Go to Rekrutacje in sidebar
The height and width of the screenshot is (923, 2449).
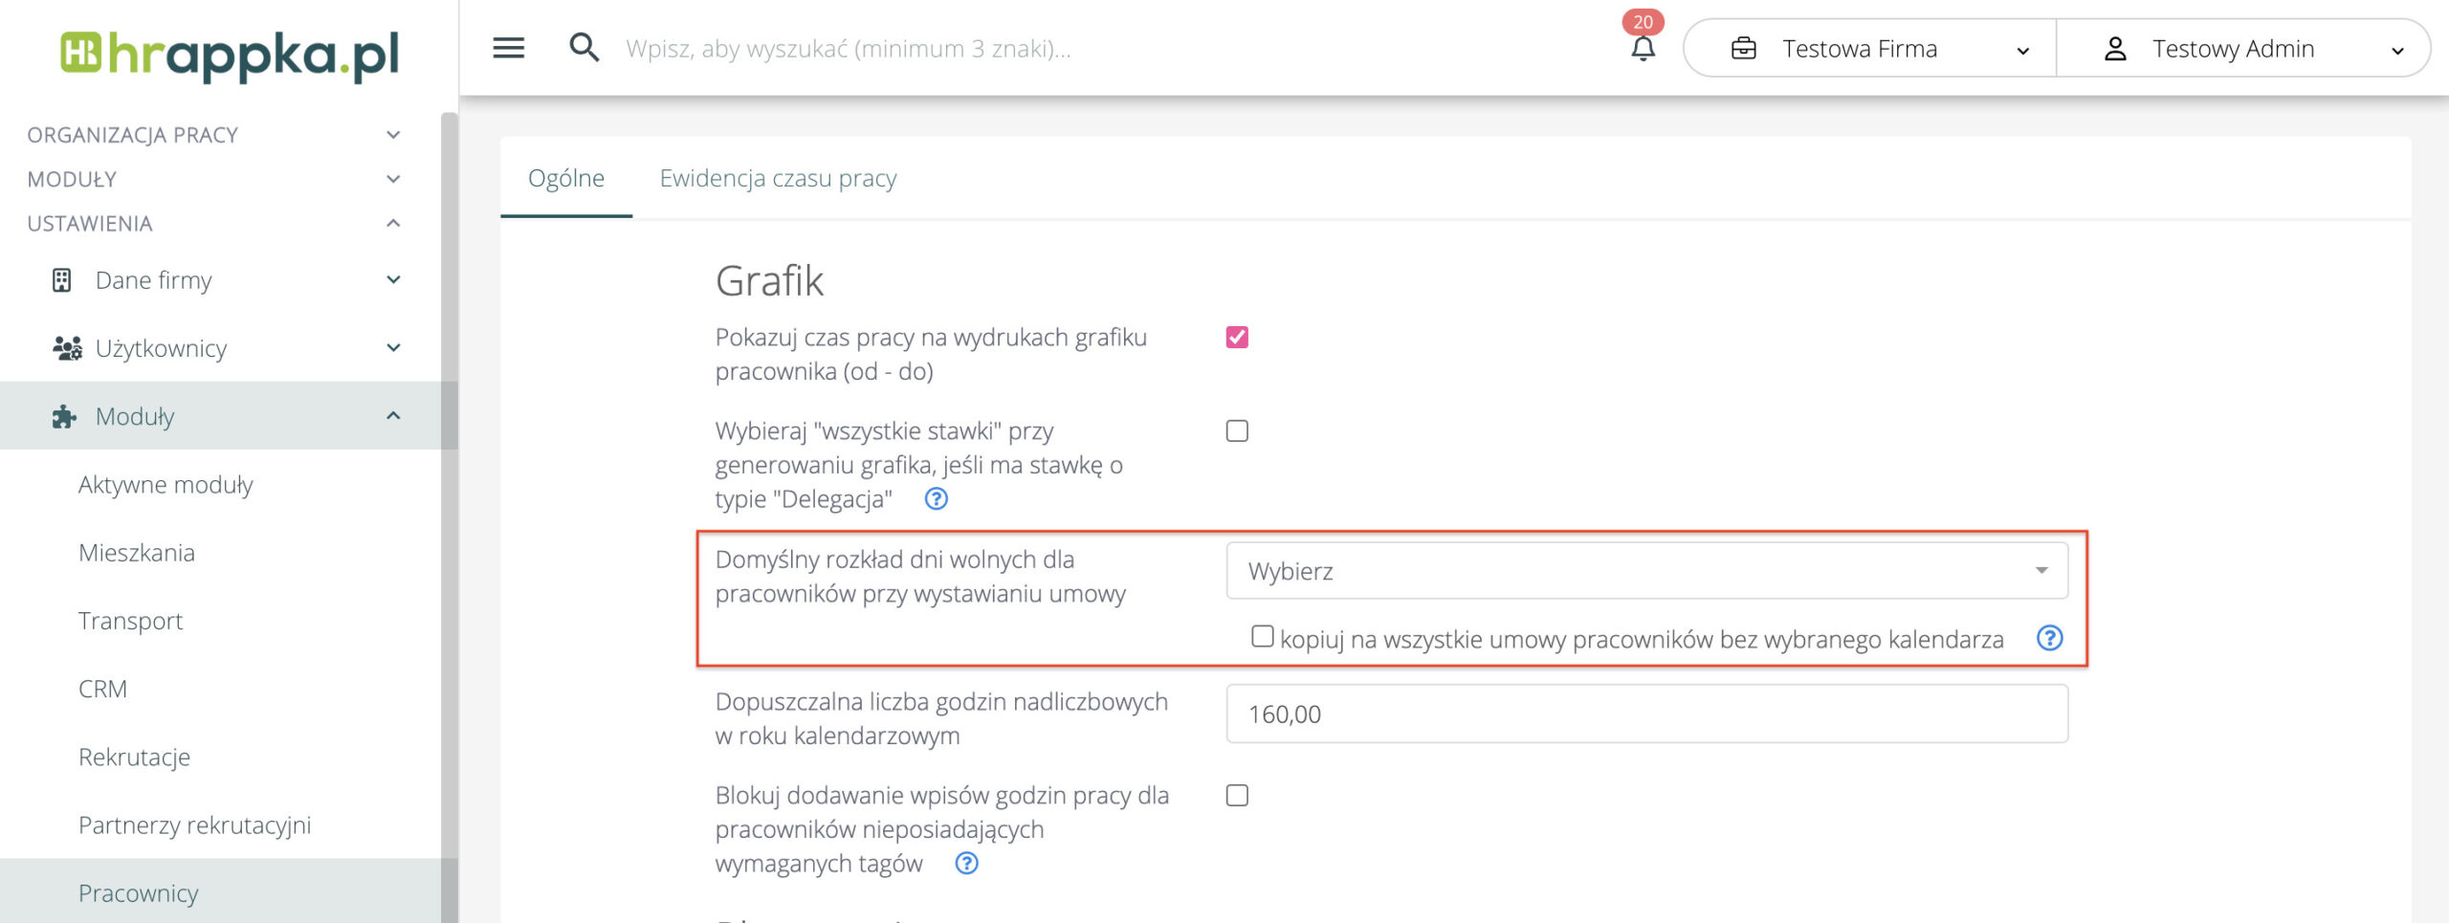click(134, 758)
